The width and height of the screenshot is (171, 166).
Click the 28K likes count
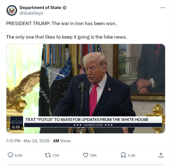(x=93, y=155)
